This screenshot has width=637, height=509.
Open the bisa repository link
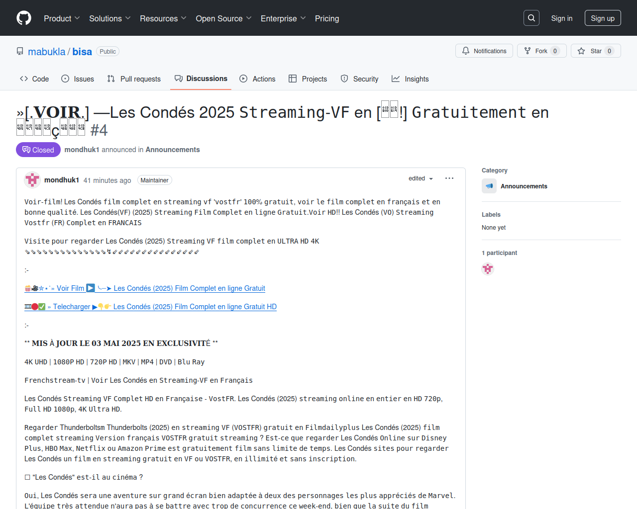pos(82,52)
